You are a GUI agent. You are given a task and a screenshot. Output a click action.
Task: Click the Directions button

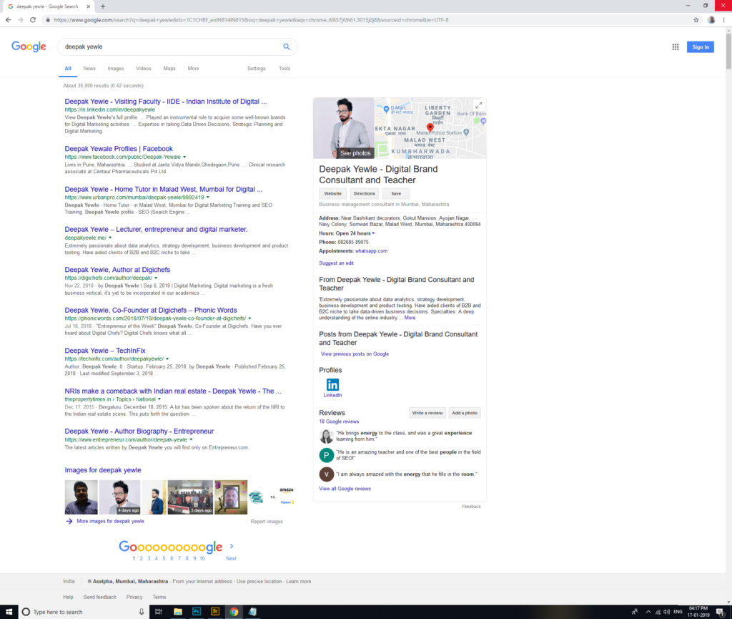pyautogui.click(x=364, y=194)
